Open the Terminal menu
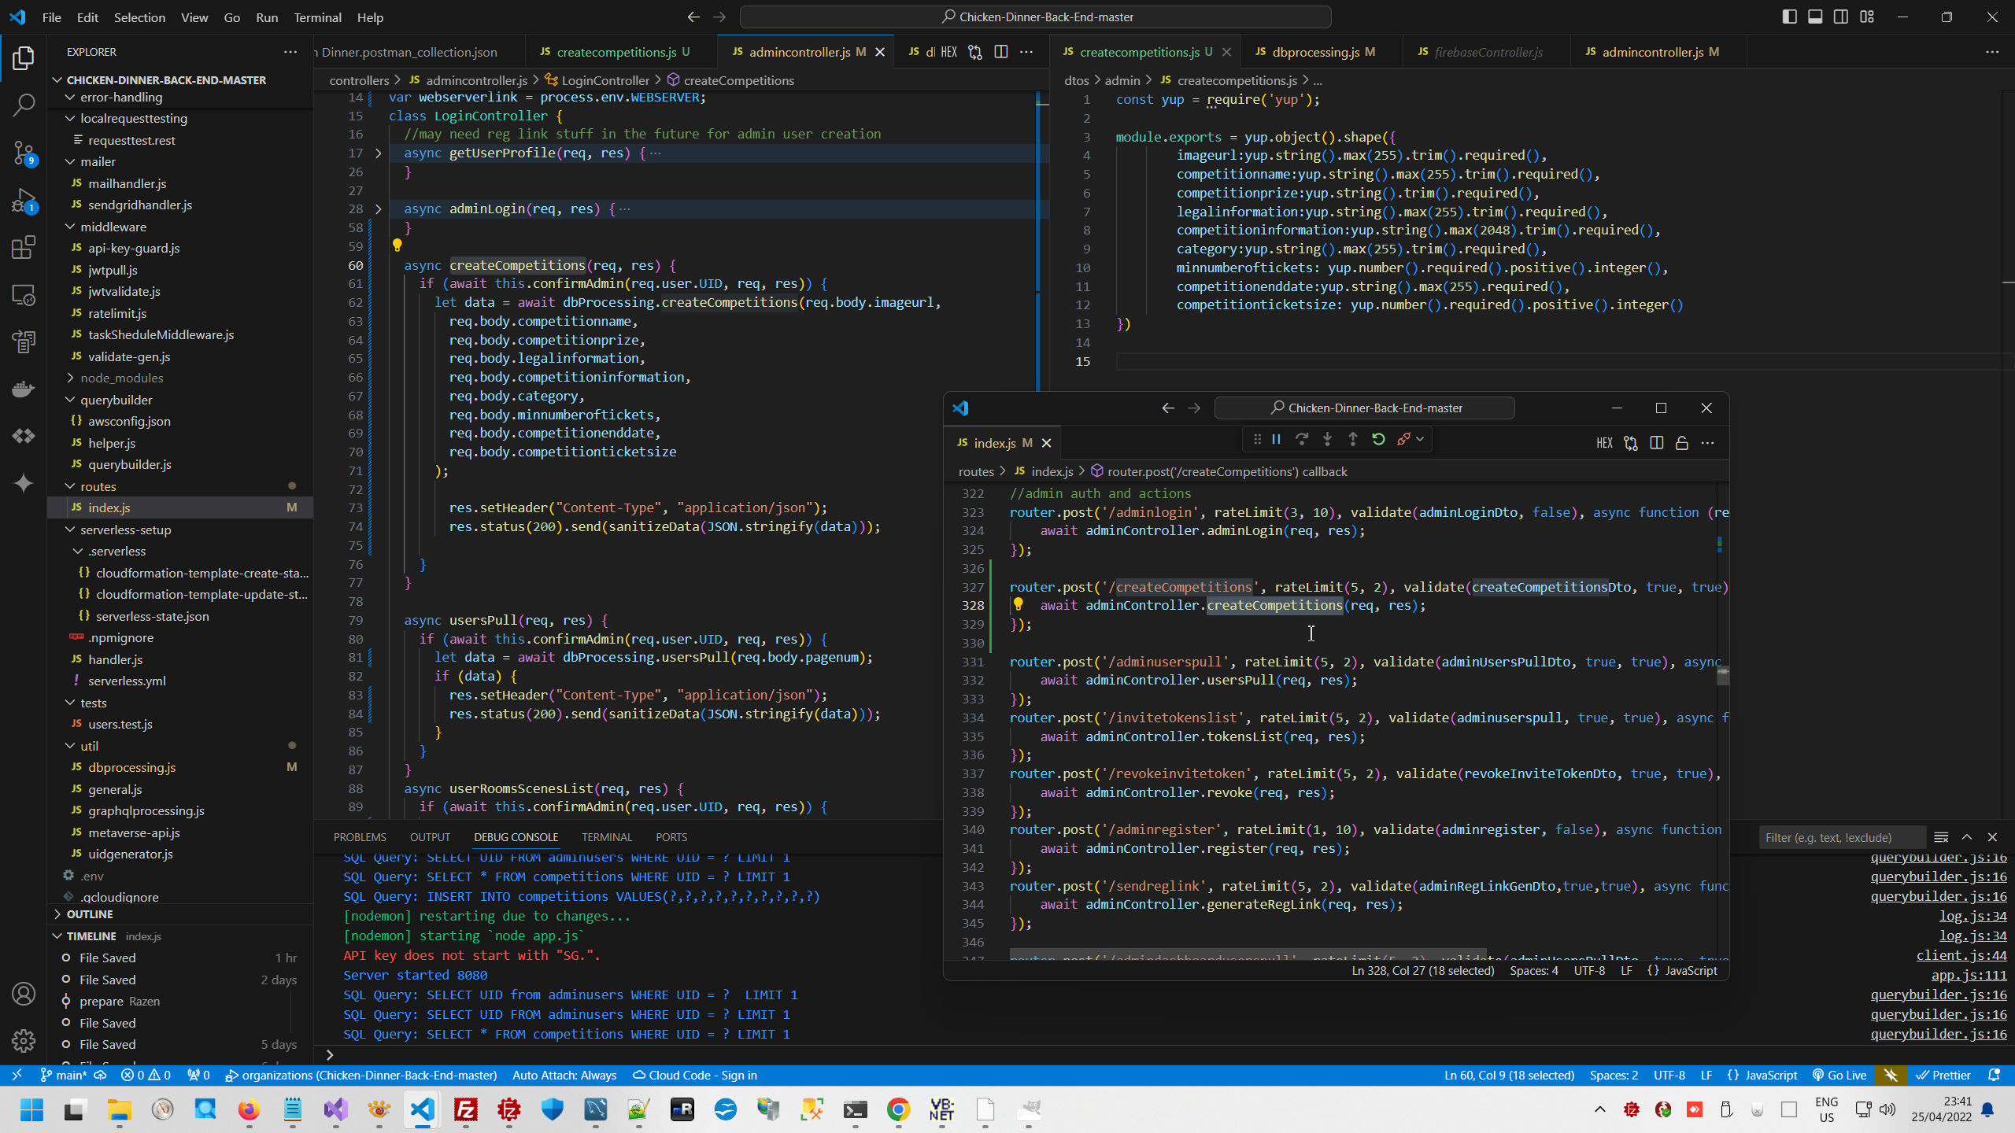The width and height of the screenshot is (2015, 1133). pyautogui.click(x=317, y=17)
